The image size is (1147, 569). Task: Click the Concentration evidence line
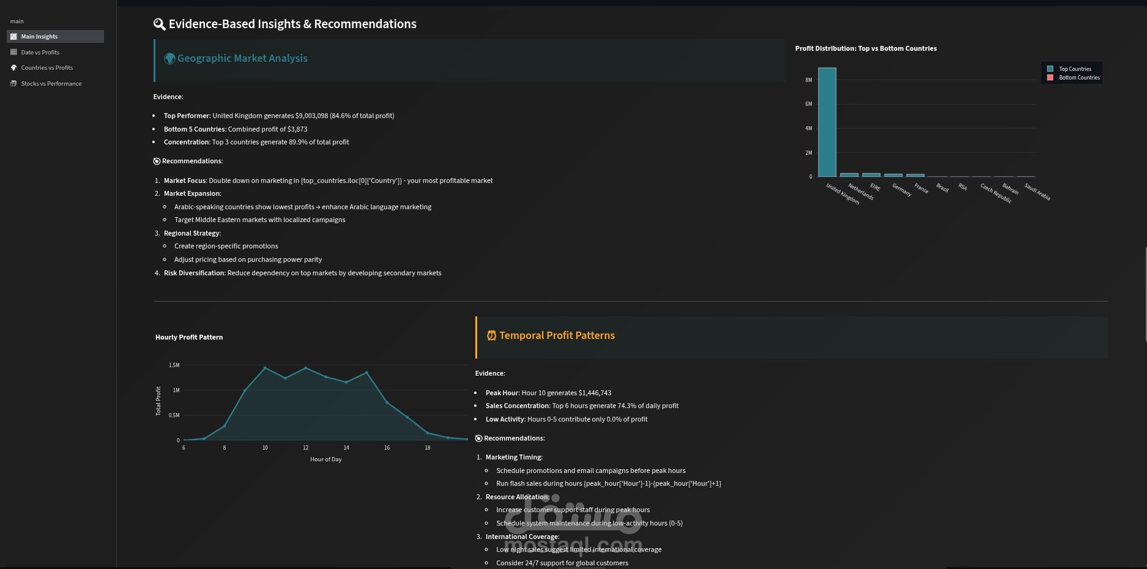[x=256, y=142]
